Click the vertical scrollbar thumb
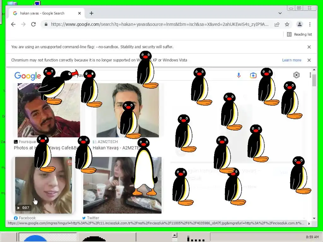This screenshot has height=242, width=323. [x=314, y=80]
